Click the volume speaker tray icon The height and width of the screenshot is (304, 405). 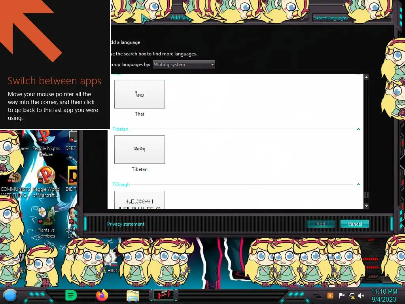(x=361, y=295)
